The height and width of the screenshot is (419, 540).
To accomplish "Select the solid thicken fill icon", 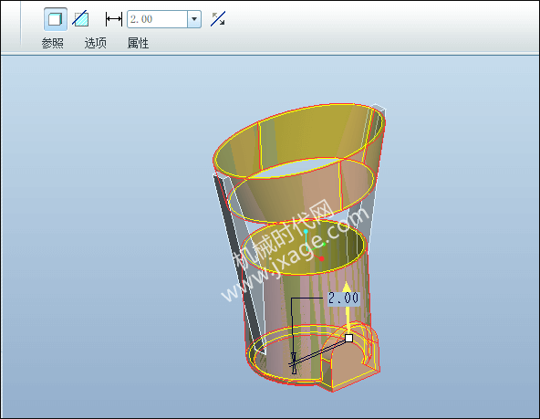I will (55, 19).
